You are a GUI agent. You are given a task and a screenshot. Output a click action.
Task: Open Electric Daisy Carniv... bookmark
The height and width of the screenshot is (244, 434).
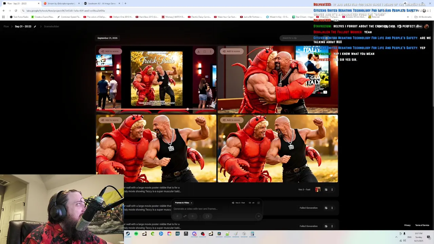coord(200,17)
